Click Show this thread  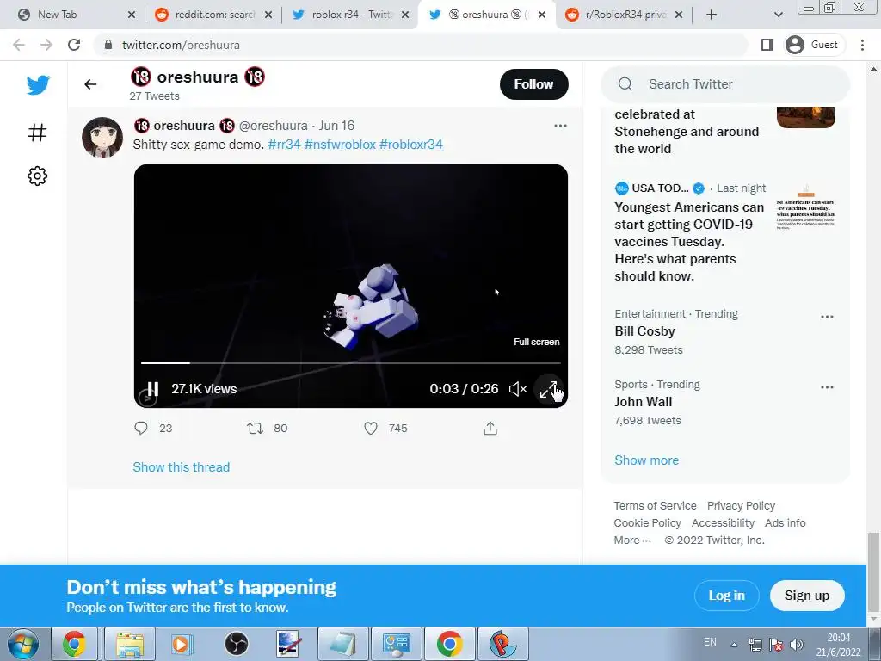click(x=181, y=467)
